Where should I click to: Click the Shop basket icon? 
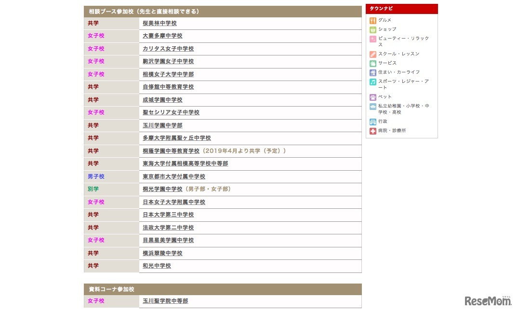pyautogui.click(x=372, y=30)
